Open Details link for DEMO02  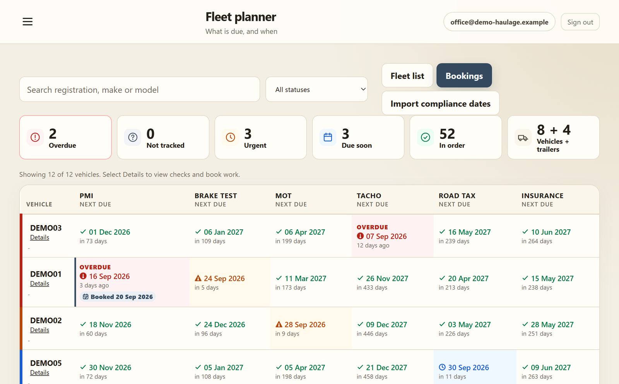coord(39,330)
